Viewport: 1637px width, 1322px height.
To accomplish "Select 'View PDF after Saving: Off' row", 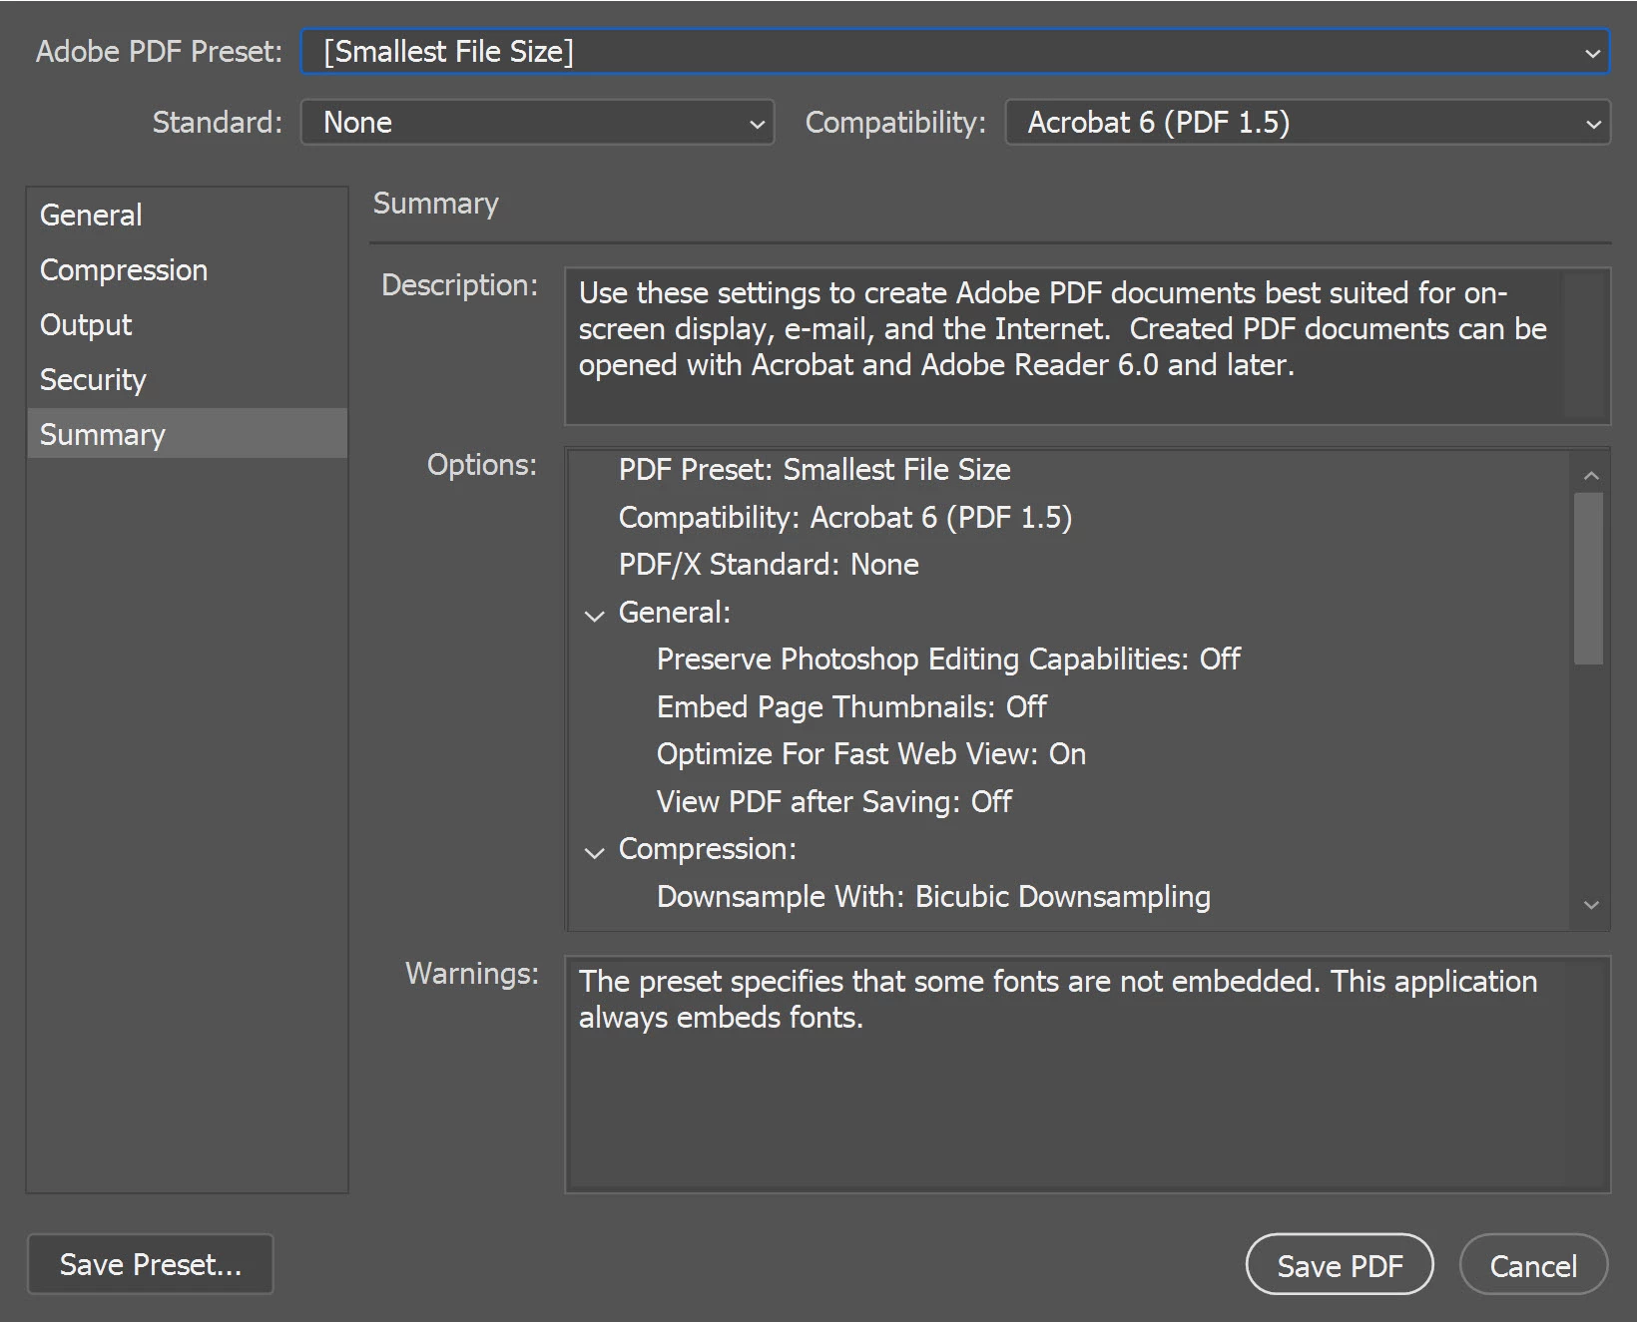I will (834, 801).
